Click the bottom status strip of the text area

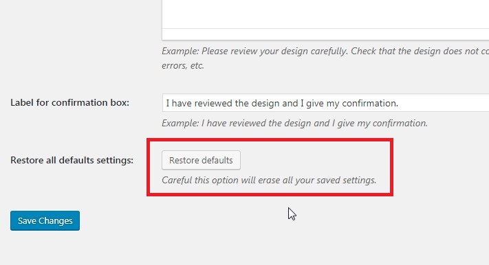(x=325, y=34)
